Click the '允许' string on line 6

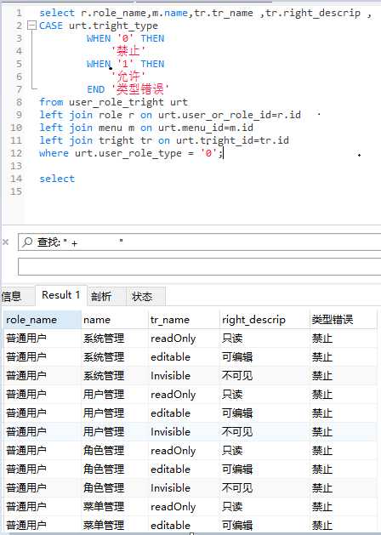[x=128, y=77]
